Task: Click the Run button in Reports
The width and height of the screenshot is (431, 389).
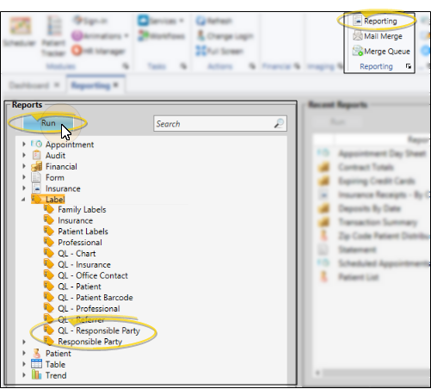Action: coord(48,123)
